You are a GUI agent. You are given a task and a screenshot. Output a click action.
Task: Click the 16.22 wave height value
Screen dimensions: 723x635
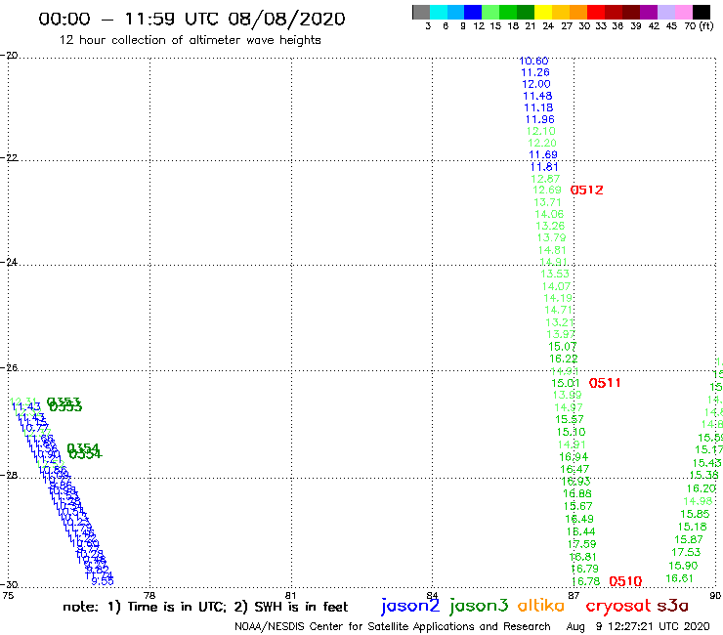[x=564, y=359]
